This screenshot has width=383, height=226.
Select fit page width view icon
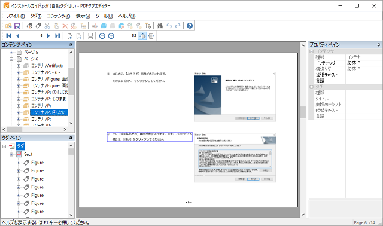pyautogui.click(x=151, y=36)
